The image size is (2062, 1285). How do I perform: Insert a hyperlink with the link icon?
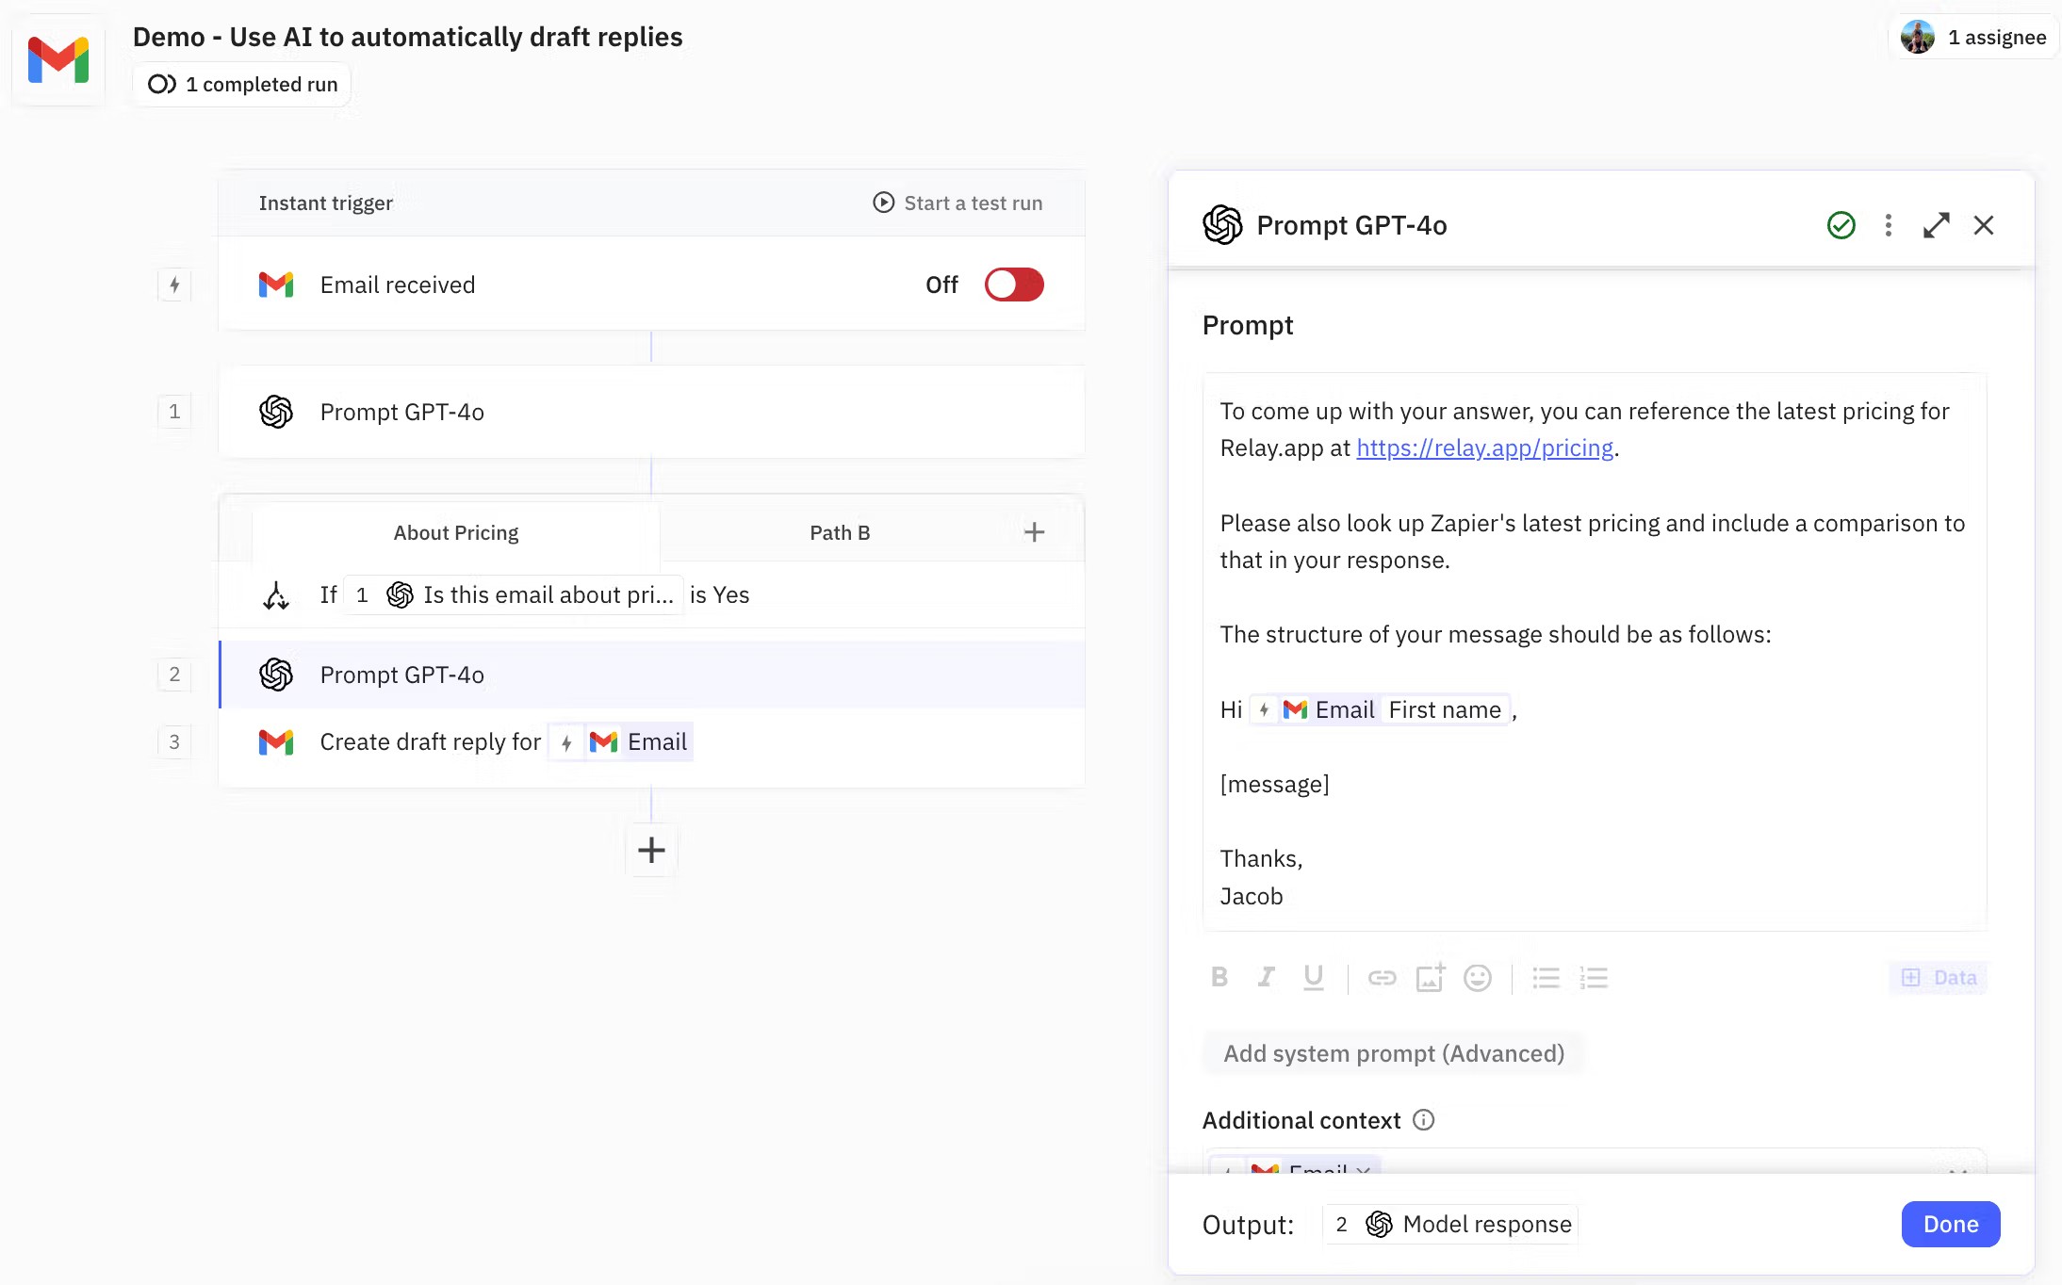(x=1382, y=978)
